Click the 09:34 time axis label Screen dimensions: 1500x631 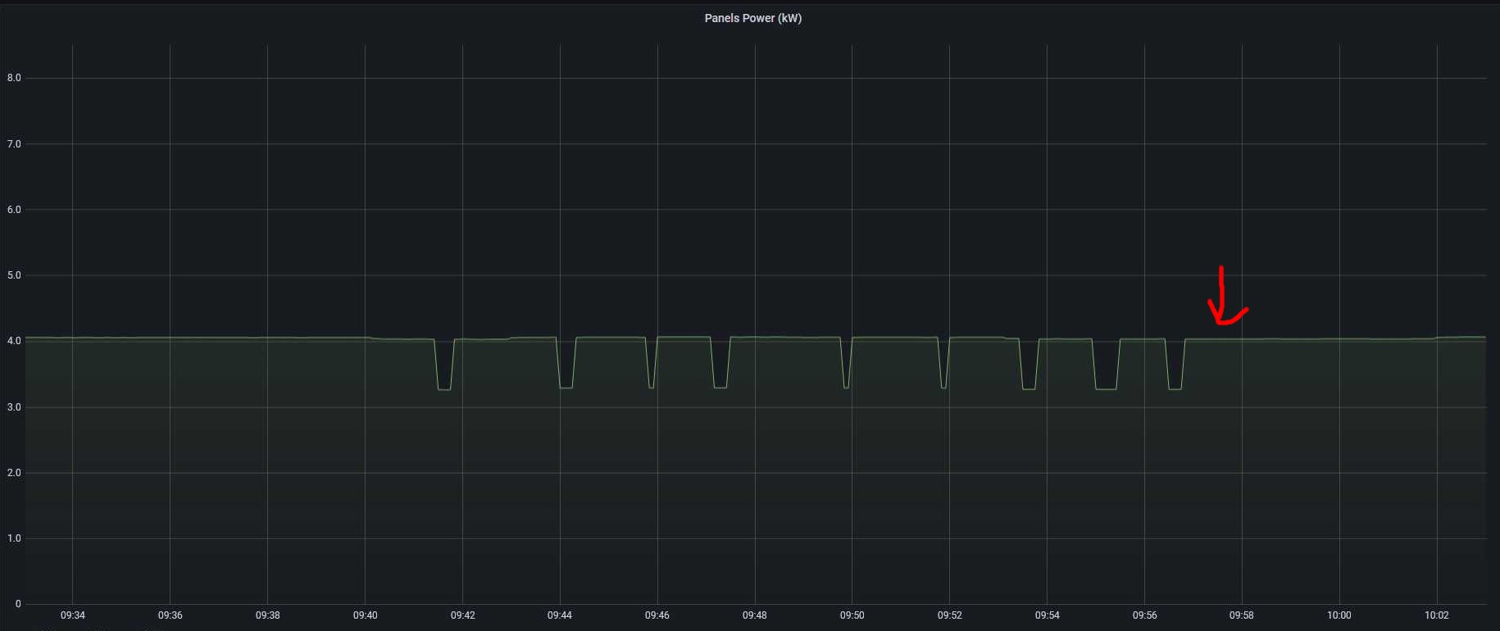(x=73, y=615)
